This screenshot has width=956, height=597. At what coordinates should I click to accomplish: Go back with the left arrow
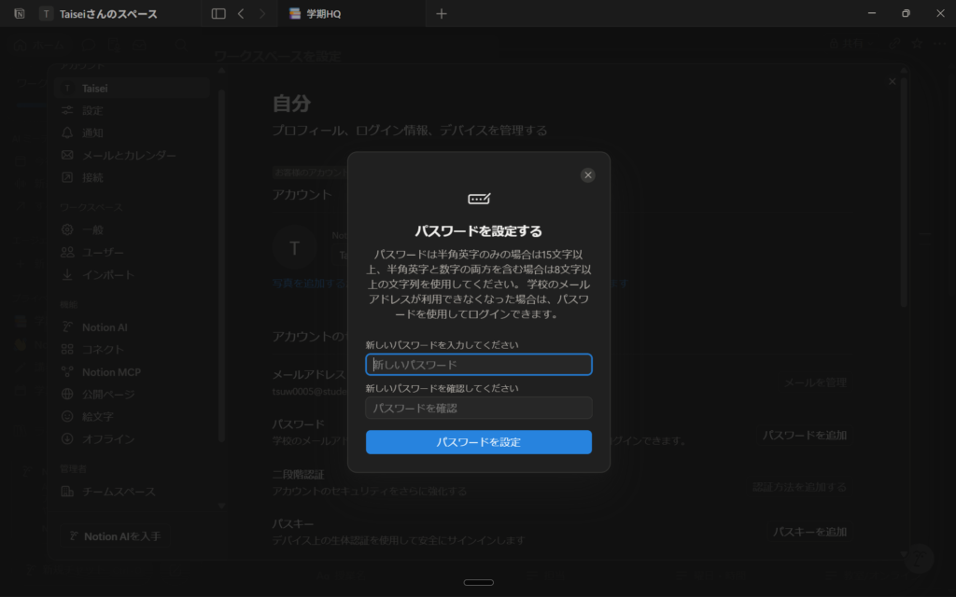click(241, 14)
